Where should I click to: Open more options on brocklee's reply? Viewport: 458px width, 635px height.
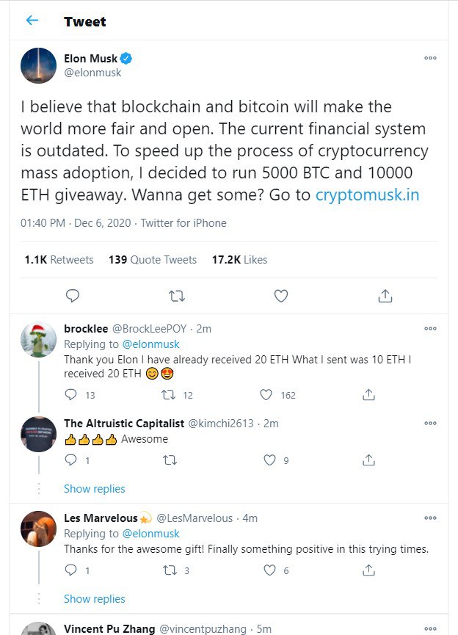[x=430, y=329]
